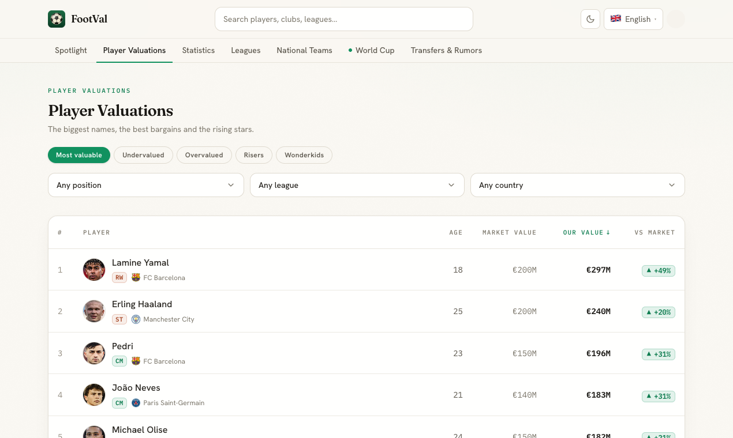This screenshot has width=733, height=438.
Task: Open Erling Haaland's player photo
Action: (x=94, y=311)
